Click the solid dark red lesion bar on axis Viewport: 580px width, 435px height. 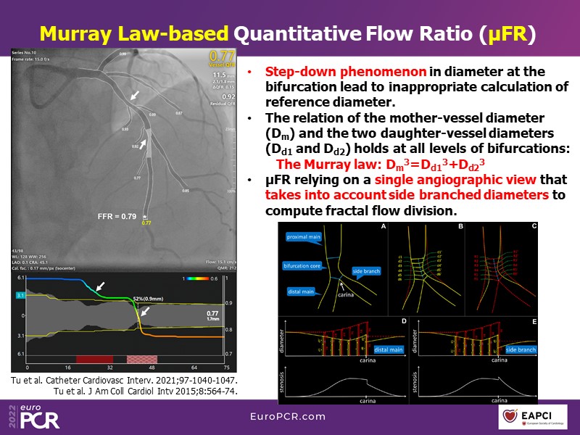click(94, 359)
